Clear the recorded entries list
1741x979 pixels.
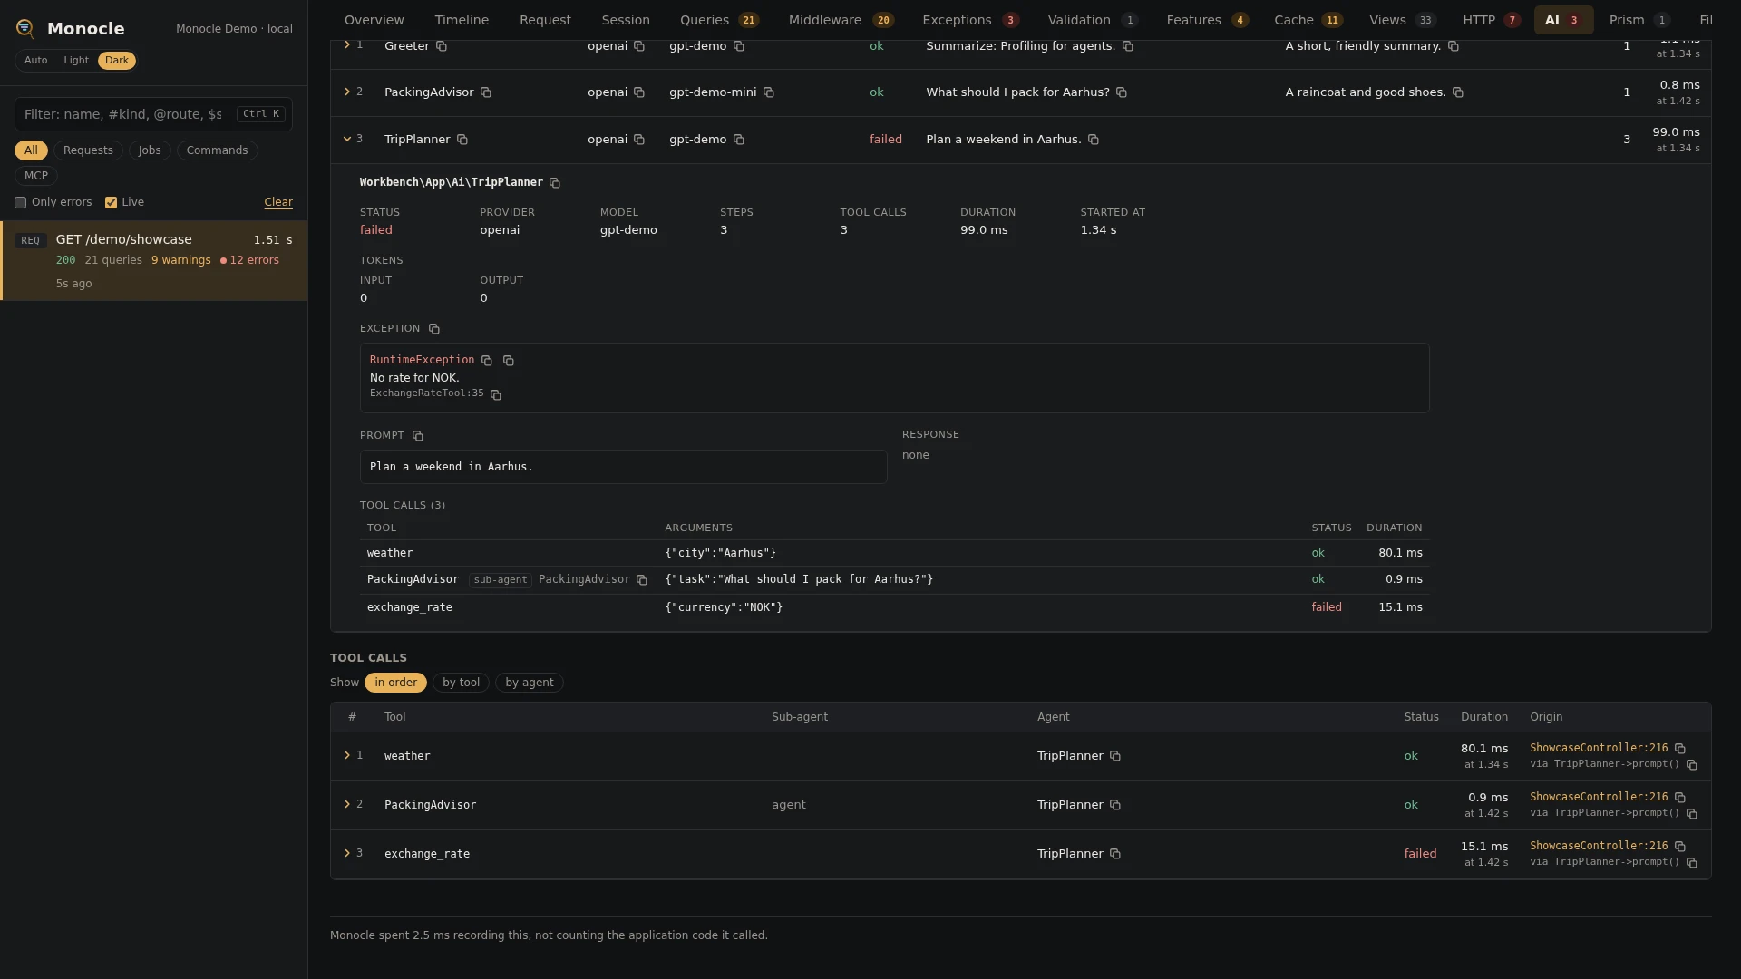tap(278, 203)
